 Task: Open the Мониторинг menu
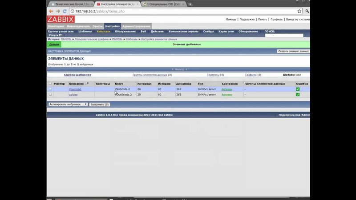56,26
